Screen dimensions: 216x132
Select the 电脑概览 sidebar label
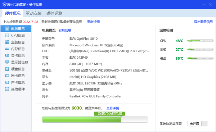18,29
